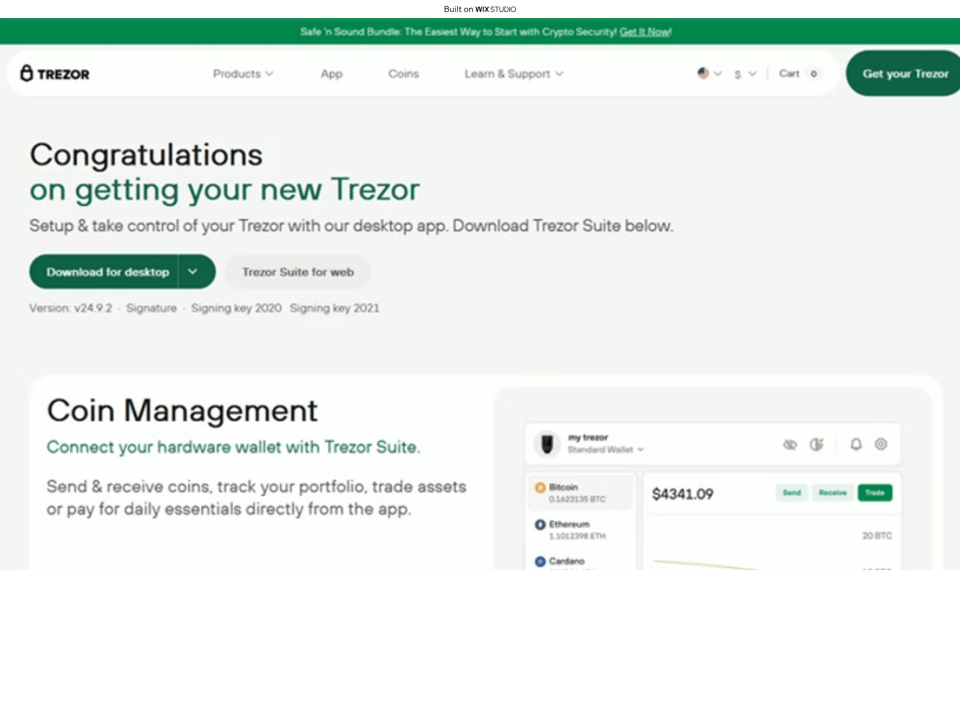
Task: Select the Bitcoin account row
Action: (581, 493)
